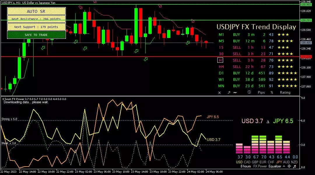Click the clock icon column header
Image resolution: width=315 pixels, height=175 pixels.
tap(249, 92)
